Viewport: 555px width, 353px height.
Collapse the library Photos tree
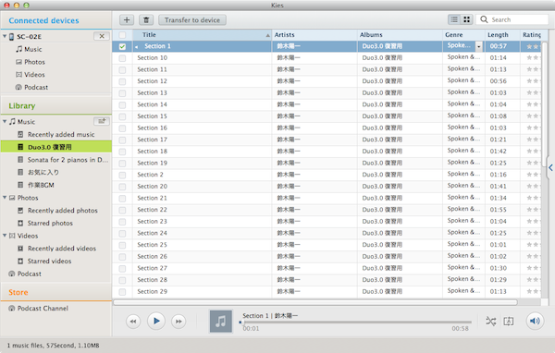(5, 198)
